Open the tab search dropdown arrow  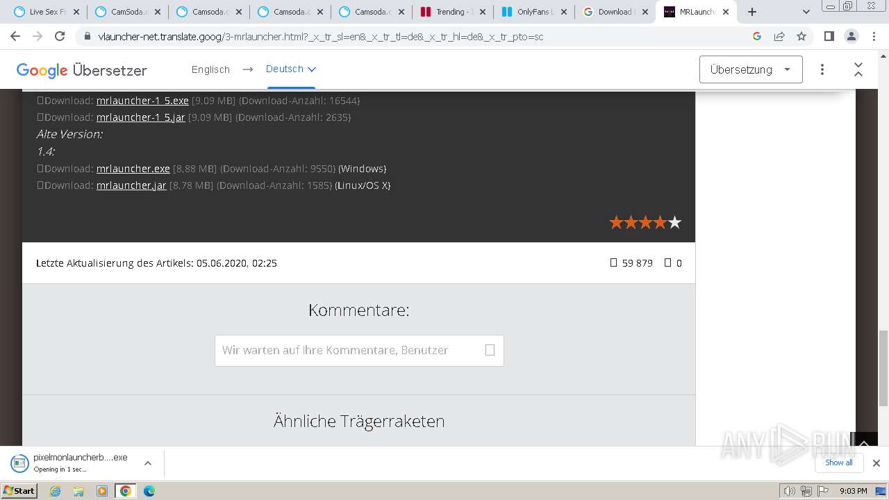[x=806, y=12]
